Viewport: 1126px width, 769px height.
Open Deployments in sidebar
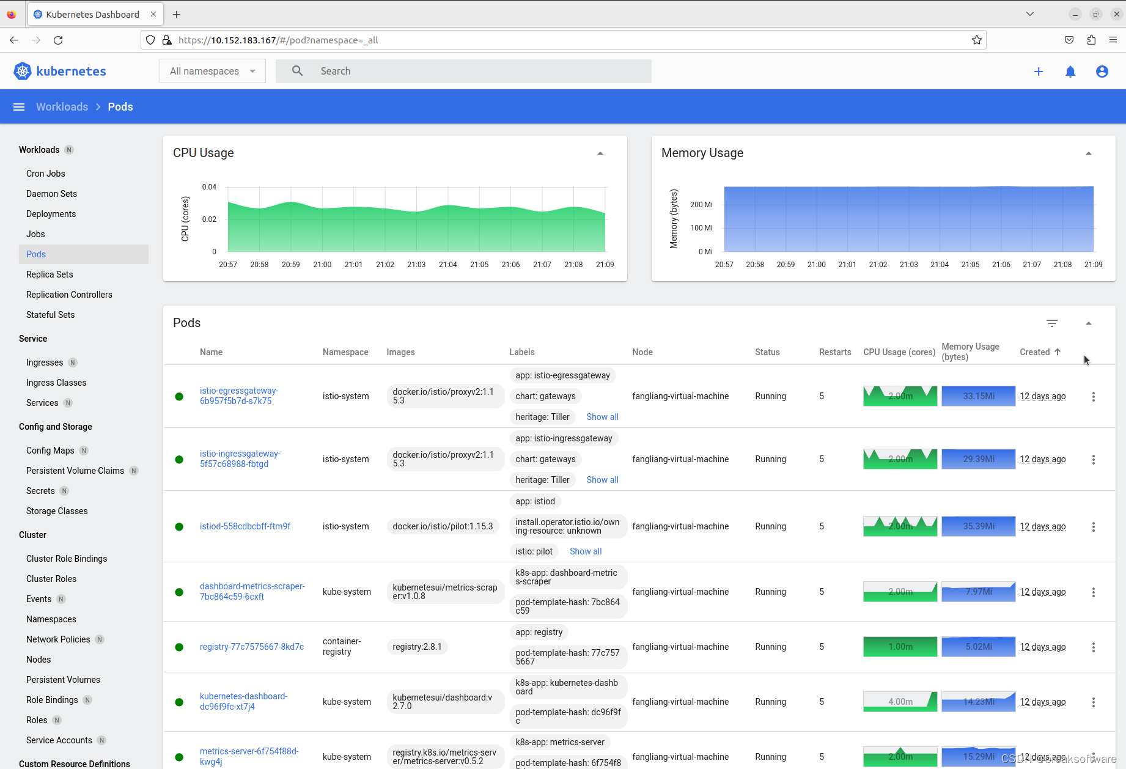click(x=51, y=214)
